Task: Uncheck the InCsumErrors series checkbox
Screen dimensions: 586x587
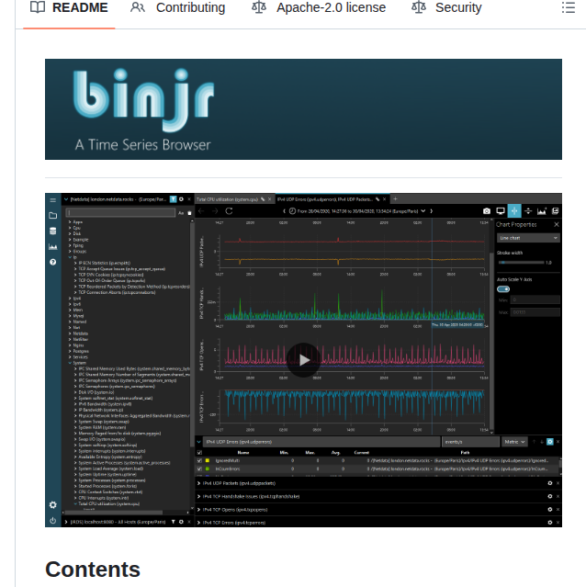Action: pos(199,469)
